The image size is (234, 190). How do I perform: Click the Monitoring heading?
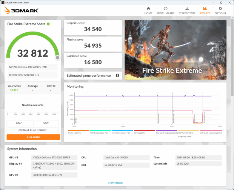pyautogui.click(x=75, y=87)
